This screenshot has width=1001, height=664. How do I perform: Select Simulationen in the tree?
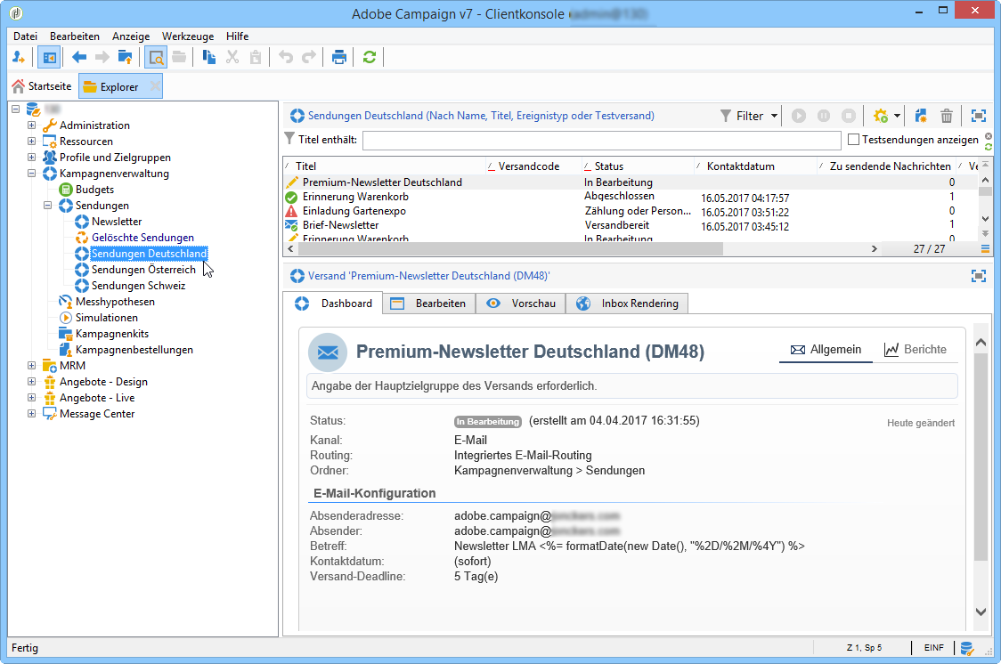click(x=107, y=318)
